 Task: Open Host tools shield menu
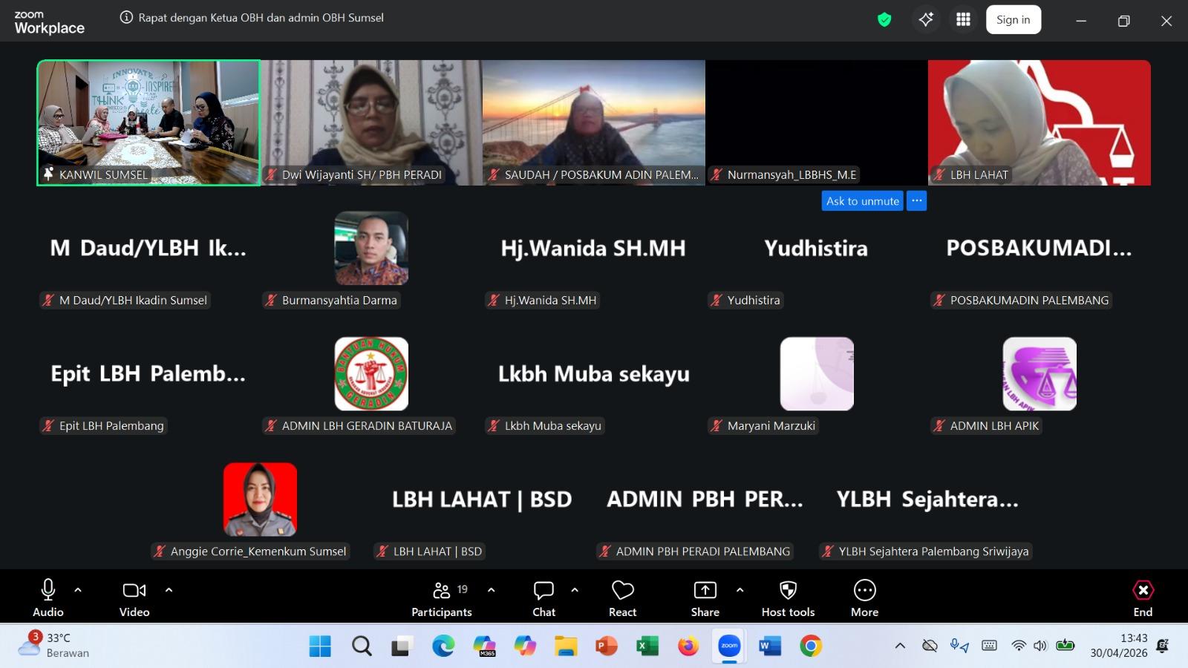(788, 597)
